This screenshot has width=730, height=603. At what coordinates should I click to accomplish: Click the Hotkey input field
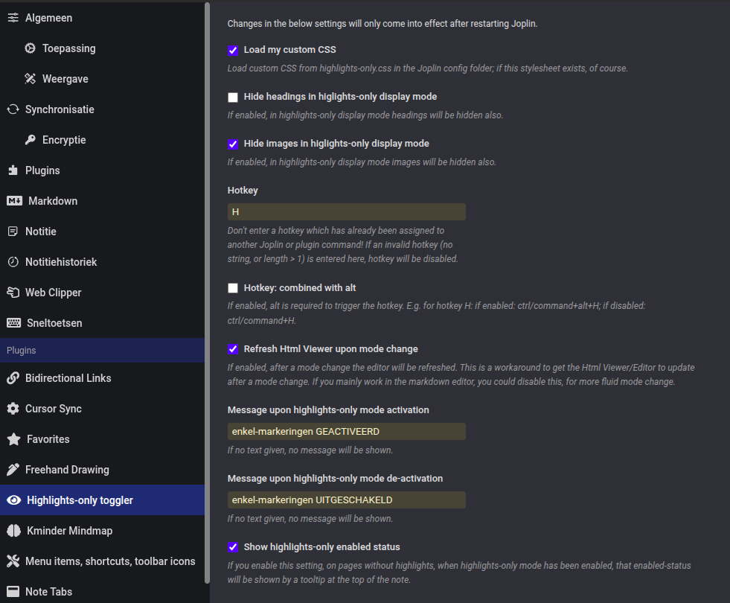346,211
